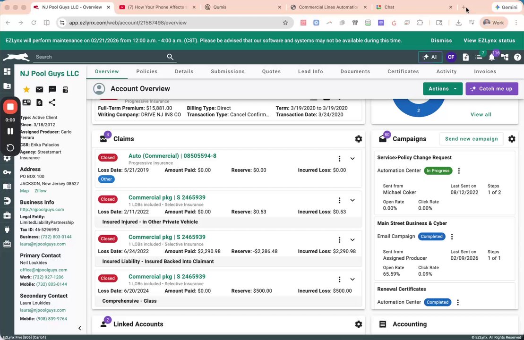Mark NJ Pool Guys as favorite star
The width and height of the screenshot is (524, 340).
click(x=26, y=89)
